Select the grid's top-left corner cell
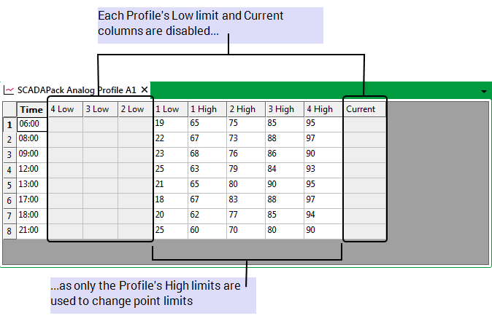 (9, 109)
